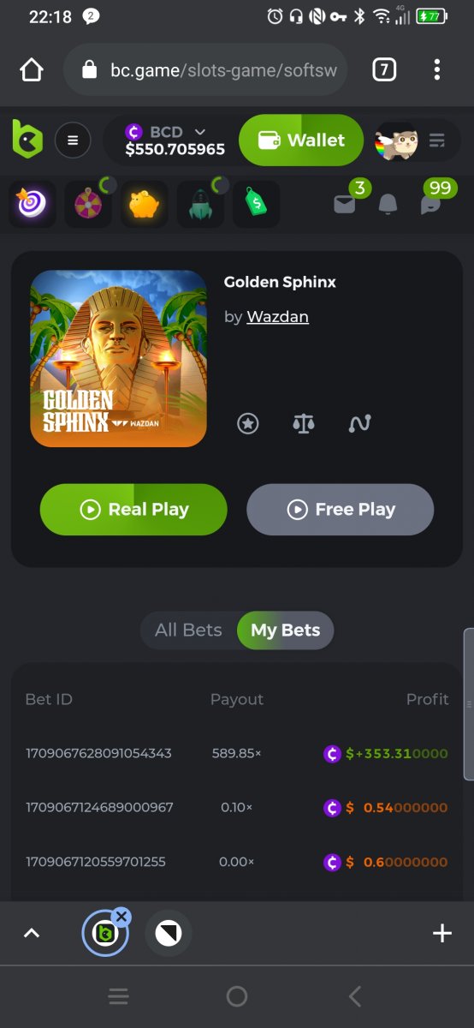Open mail inbox with 3 badge

click(x=345, y=204)
